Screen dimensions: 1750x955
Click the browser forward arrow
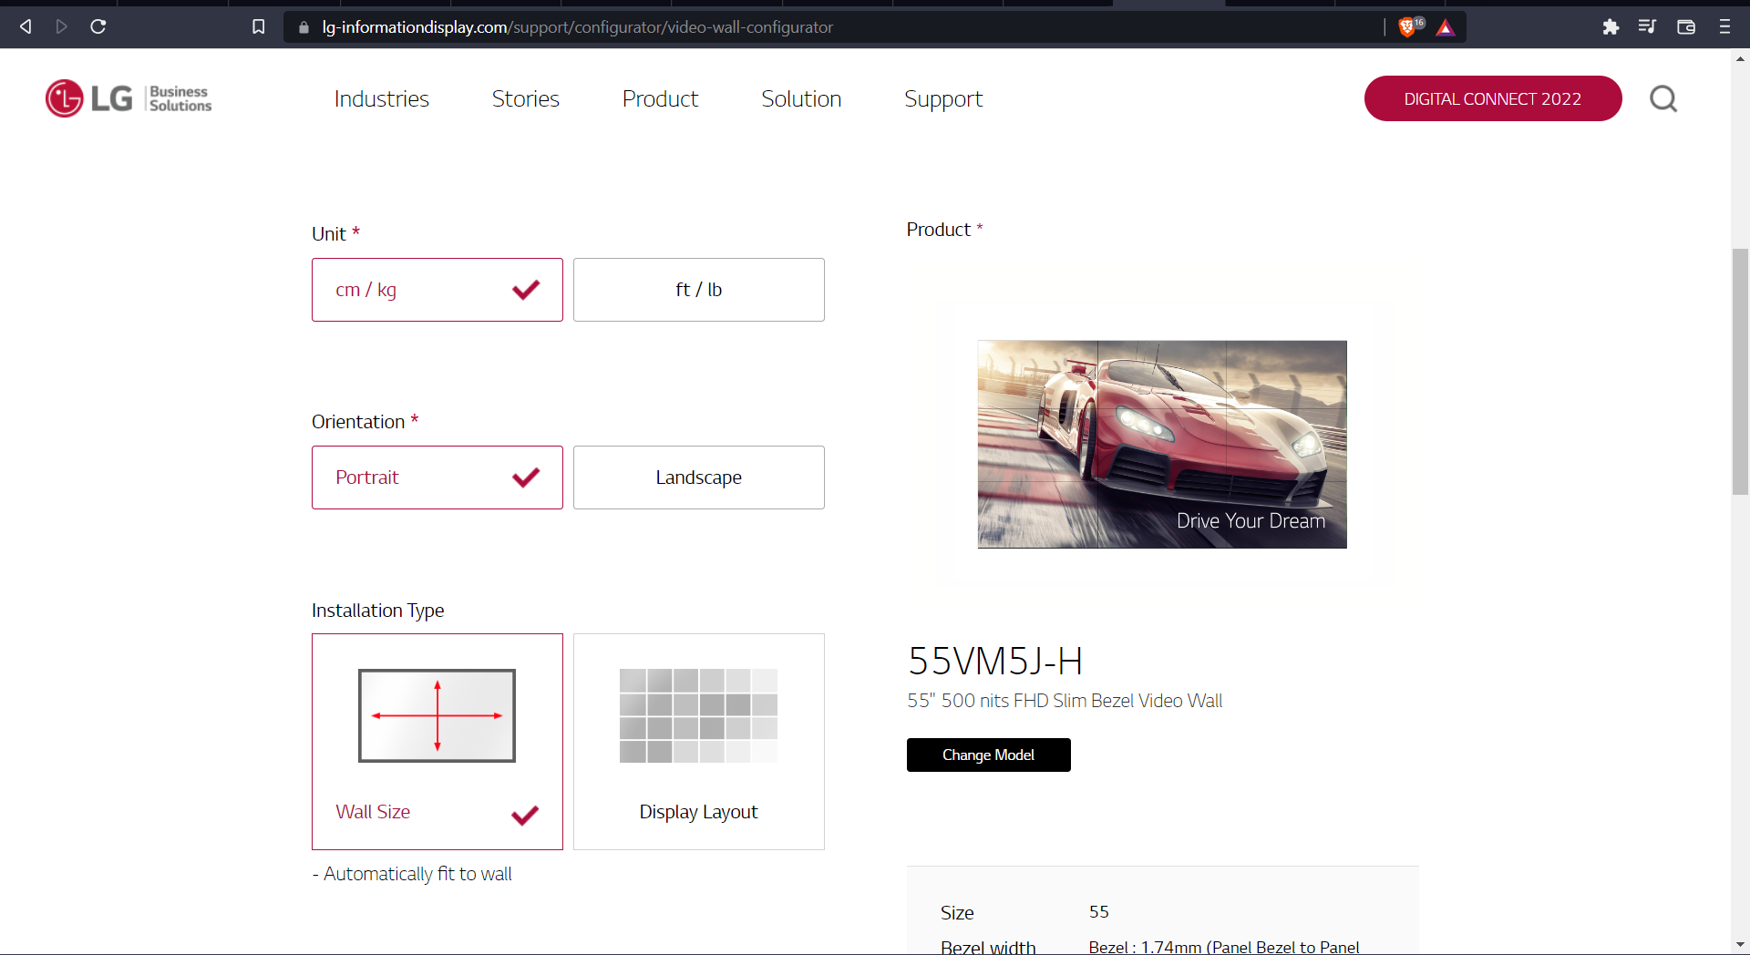coord(61,26)
